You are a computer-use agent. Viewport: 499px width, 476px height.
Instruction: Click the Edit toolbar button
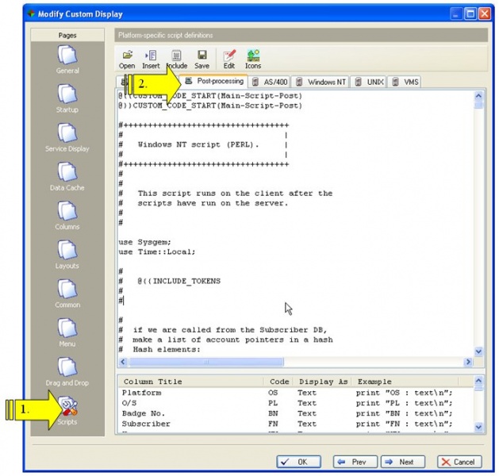[229, 59]
